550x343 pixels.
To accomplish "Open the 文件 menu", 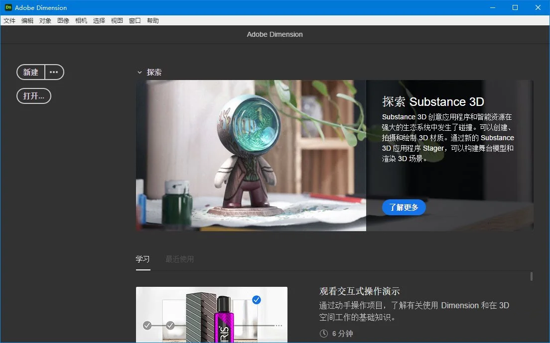I will coord(9,20).
